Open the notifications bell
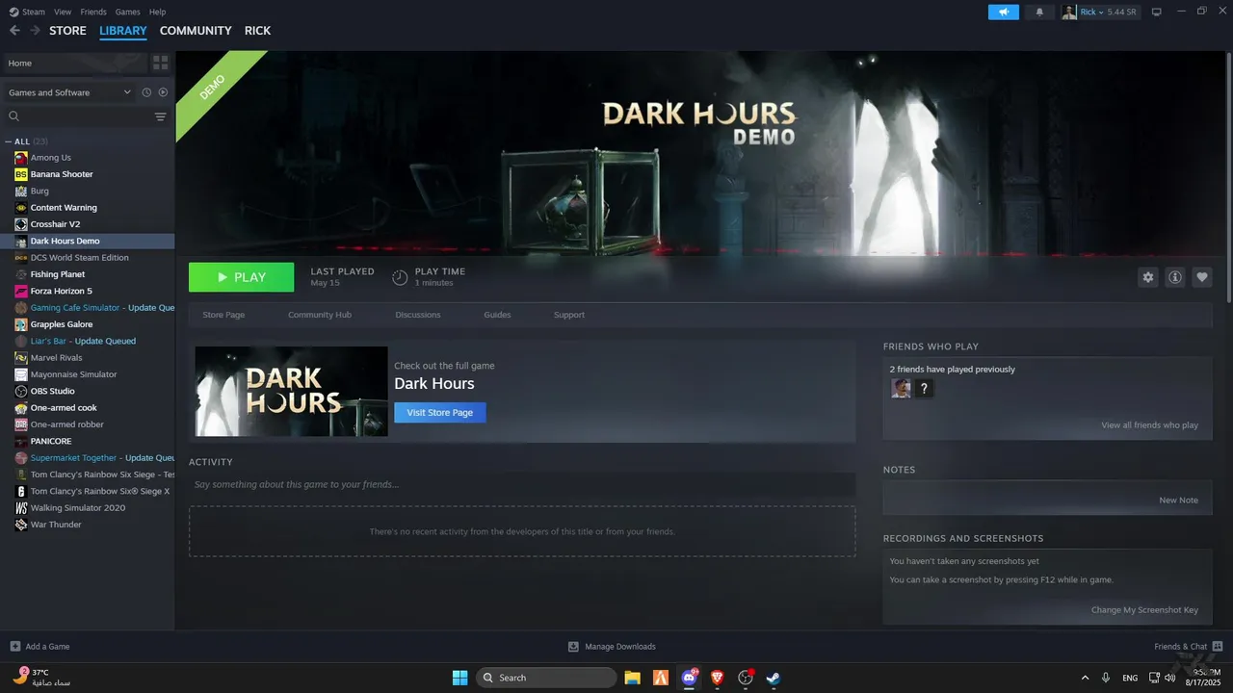Image resolution: width=1233 pixels, height=693 pixels. 1039,12
